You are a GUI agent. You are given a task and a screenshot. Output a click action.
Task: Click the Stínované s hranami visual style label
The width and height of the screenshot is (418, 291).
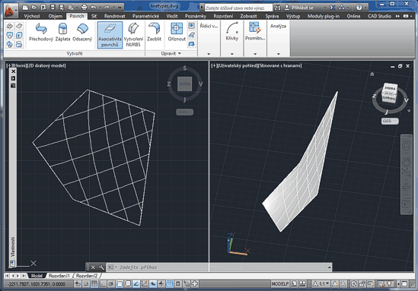[280, 65]
